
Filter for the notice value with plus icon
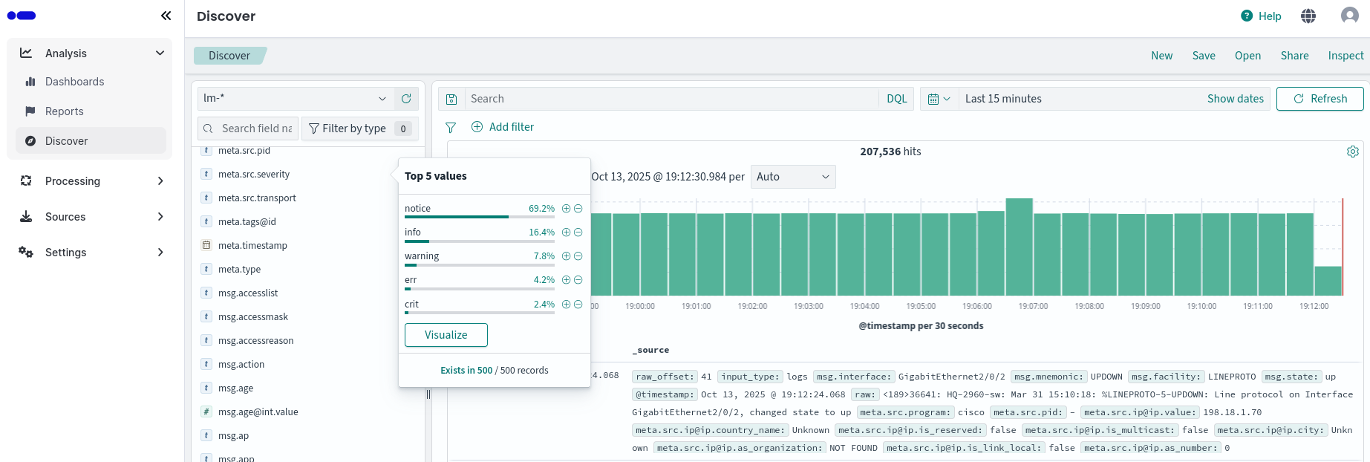(x=566, y=209)
